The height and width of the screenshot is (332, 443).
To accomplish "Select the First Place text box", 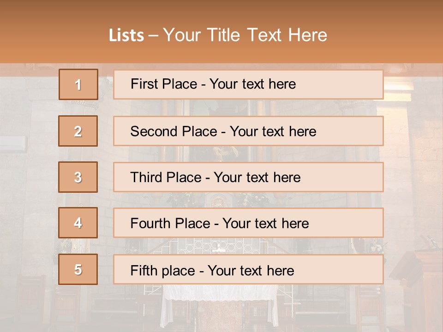I will click(248, 84).
